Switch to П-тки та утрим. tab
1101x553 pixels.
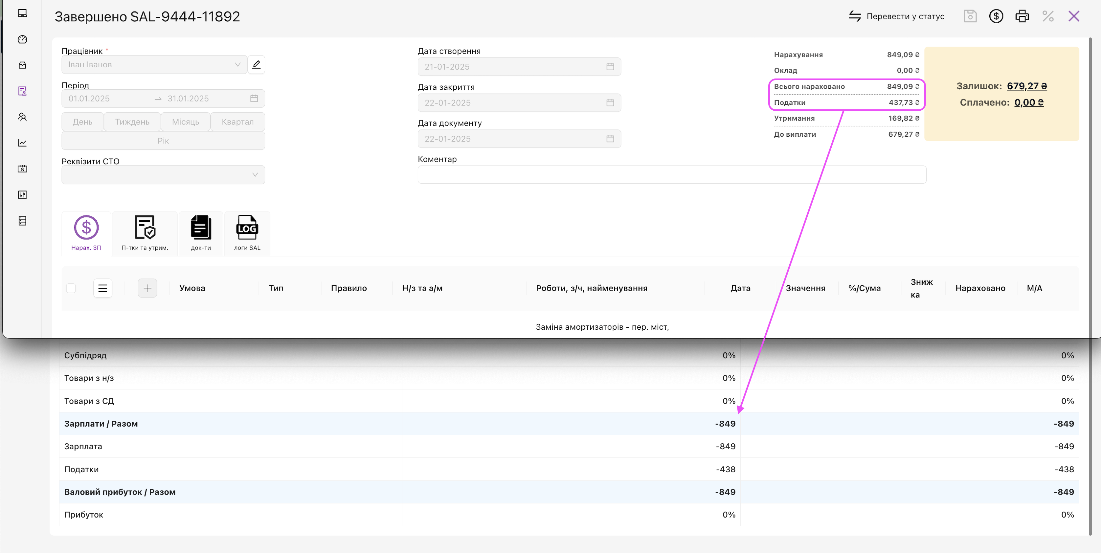coord(145,233)
